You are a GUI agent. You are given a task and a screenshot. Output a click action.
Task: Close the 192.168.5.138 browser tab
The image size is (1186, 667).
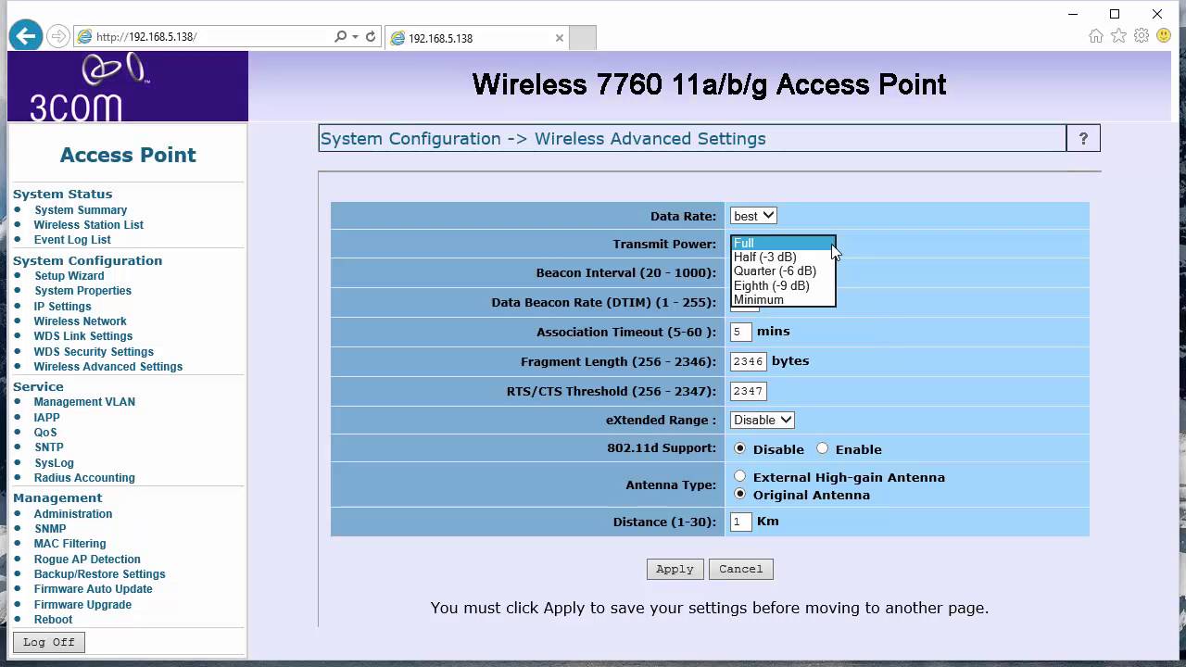[x=560, y=38]
